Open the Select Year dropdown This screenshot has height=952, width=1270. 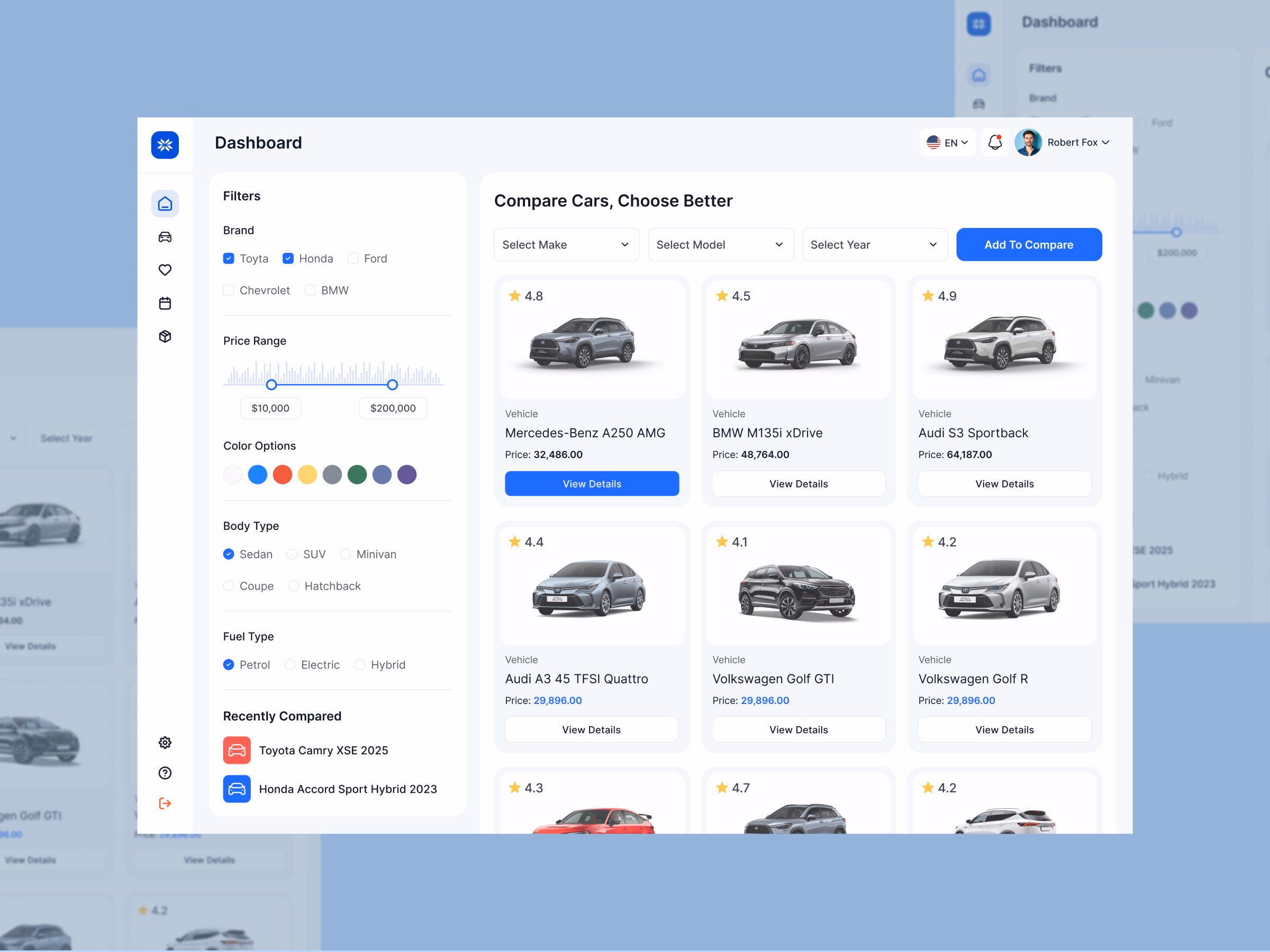(x=874, y=244)
